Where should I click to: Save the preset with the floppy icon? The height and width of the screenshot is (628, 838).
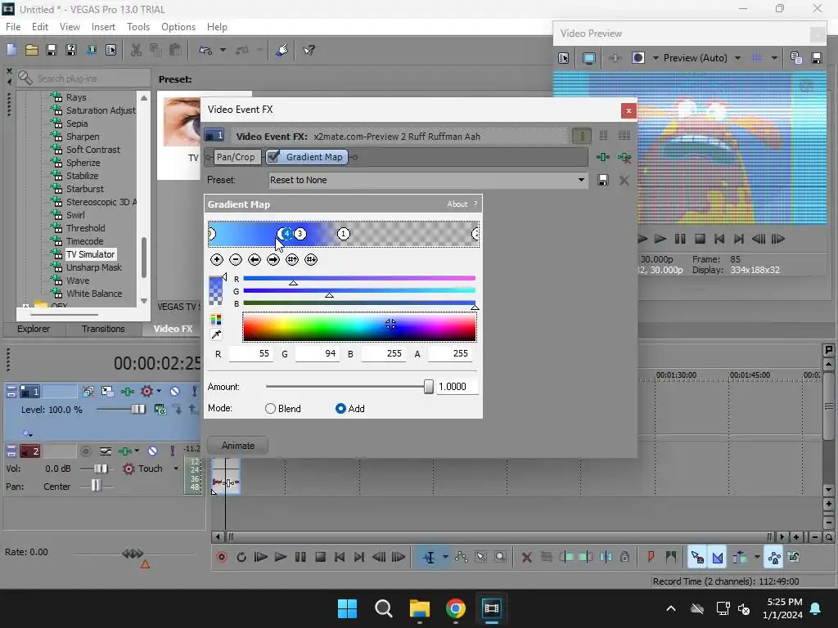point(603,181)
